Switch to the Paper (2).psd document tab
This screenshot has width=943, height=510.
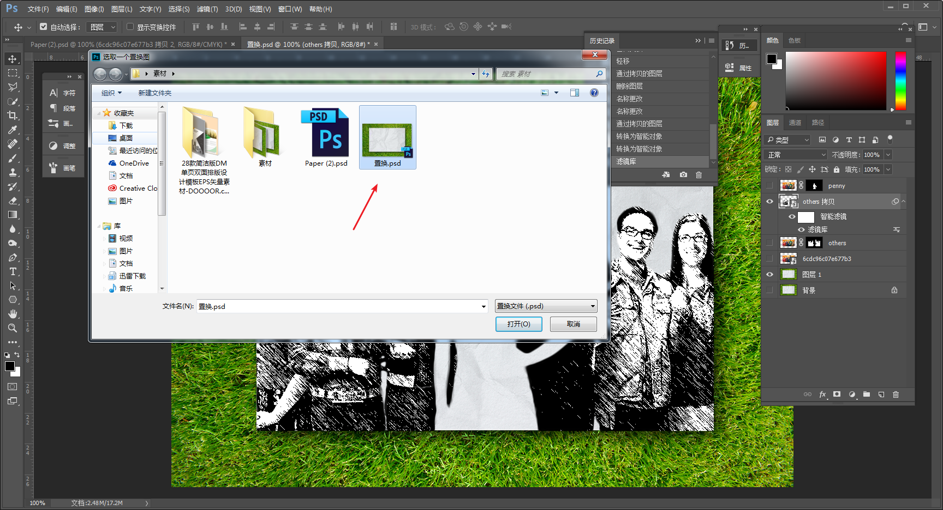129,44
